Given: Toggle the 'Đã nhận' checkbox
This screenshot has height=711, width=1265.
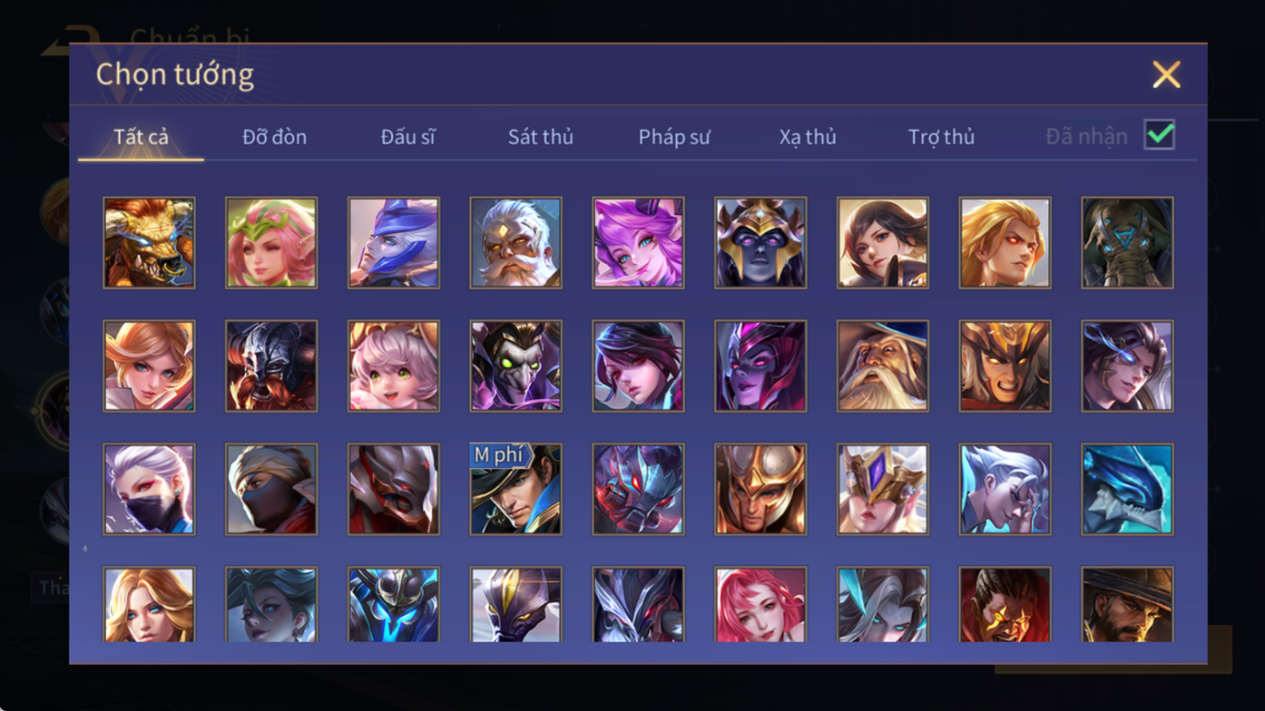Looking at the screenshot, I should tap(1159, 135).
